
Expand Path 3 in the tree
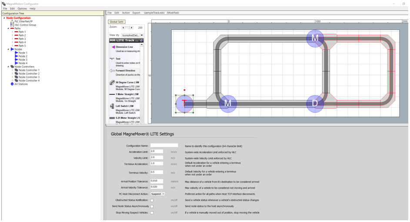(x=12, y=39)
